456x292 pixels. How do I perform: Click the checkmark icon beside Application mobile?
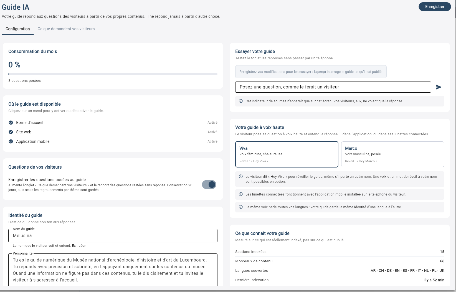point(11,141)
